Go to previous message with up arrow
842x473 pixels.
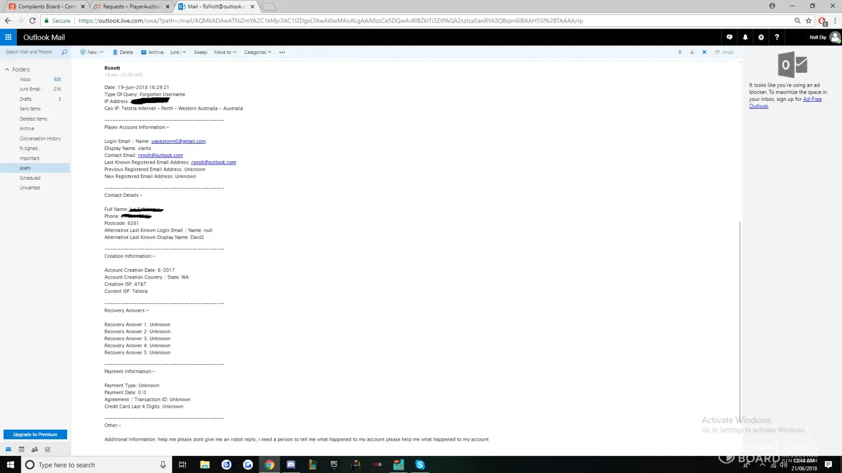pos(680,53)
